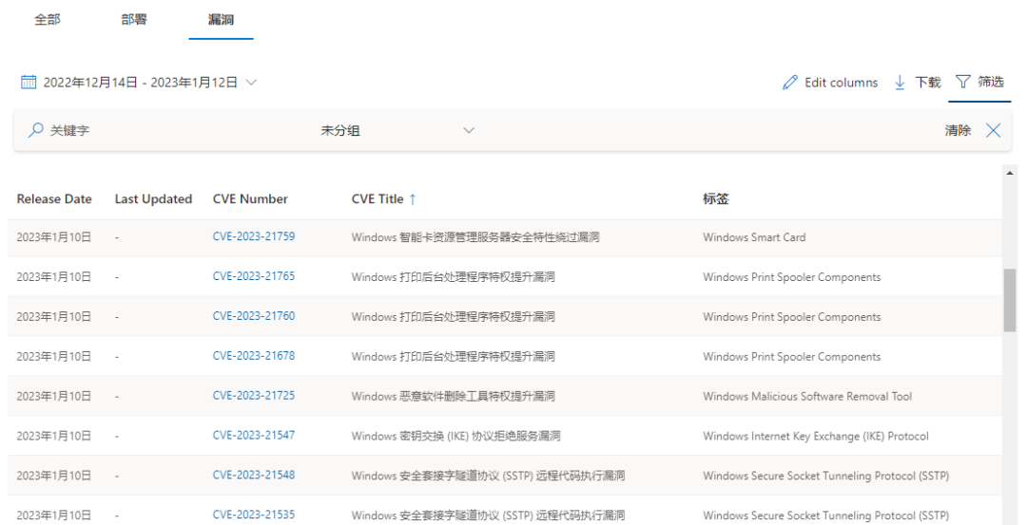The height and width of the screenshot is (525, 1027).
Task: Select the 漏洞 tab
Action: pyautogui.click(x=221, y=20)
